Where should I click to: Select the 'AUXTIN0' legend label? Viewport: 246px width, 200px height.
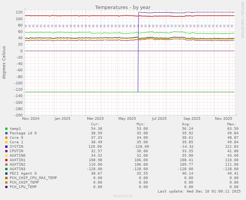(18, 156)
